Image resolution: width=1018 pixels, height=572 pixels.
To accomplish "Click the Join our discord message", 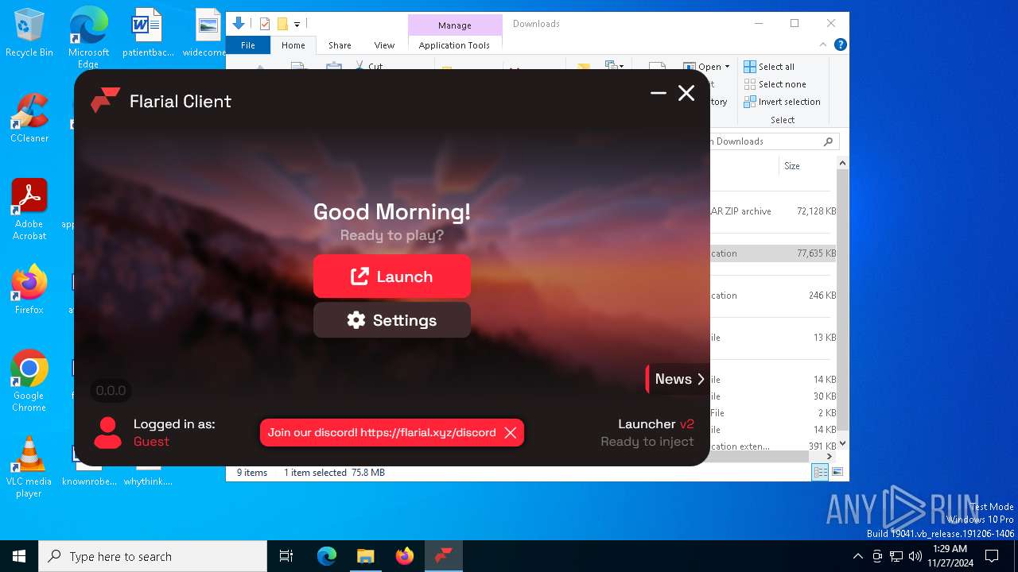I will pos(382,433).
